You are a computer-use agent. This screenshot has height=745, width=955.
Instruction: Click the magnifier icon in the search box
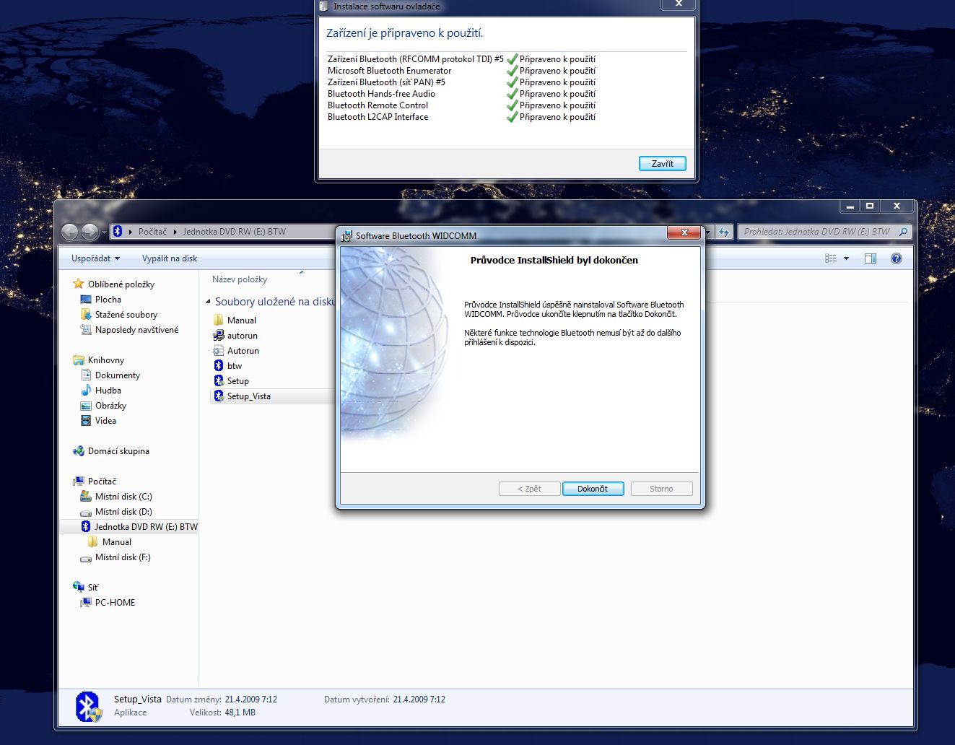[x=903, y=232]
